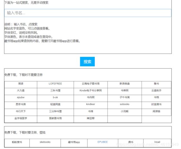The width and height of the screenshot is (181, 149).
Task: Open the 书单网 site link
Action: point(124,90)
